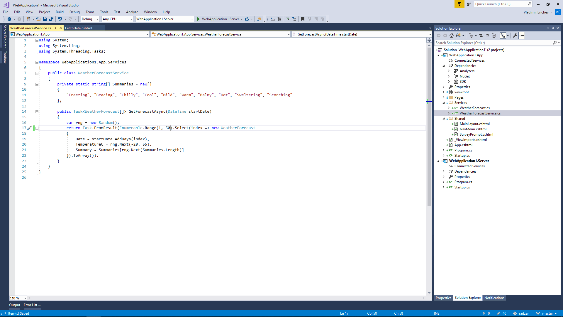Toggle Preview Selected Items in Solution Explorer

[x=522, y=36]
